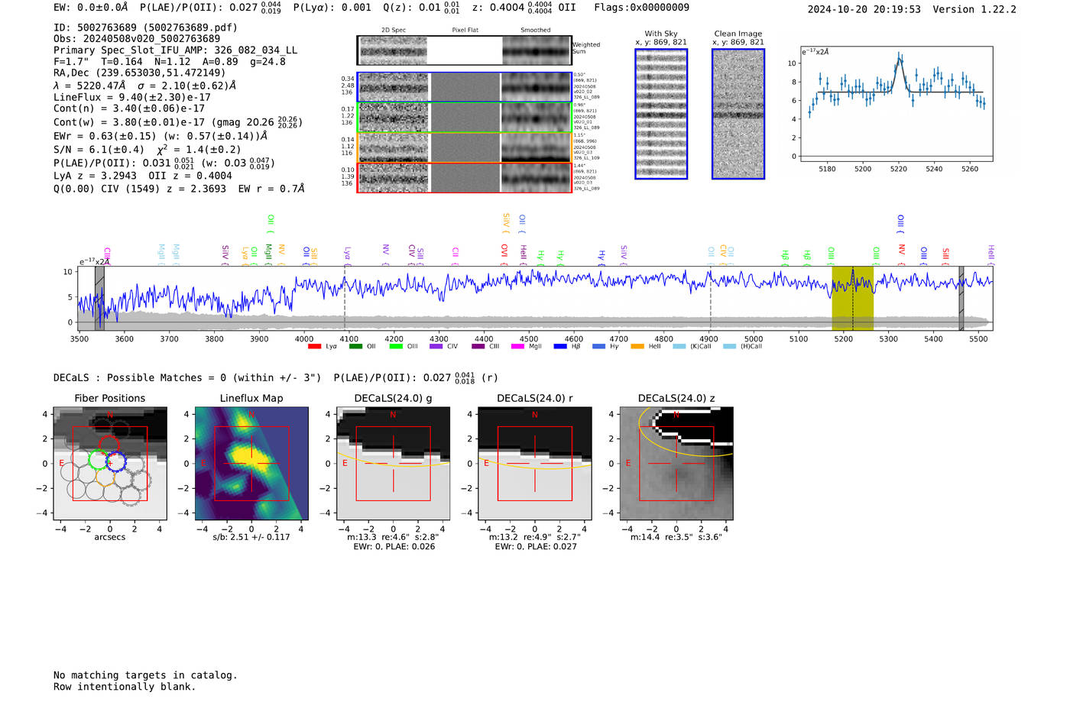Click the emission line peak near 5220

900,57
